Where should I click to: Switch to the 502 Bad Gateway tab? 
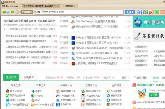(x=11, y=6)
